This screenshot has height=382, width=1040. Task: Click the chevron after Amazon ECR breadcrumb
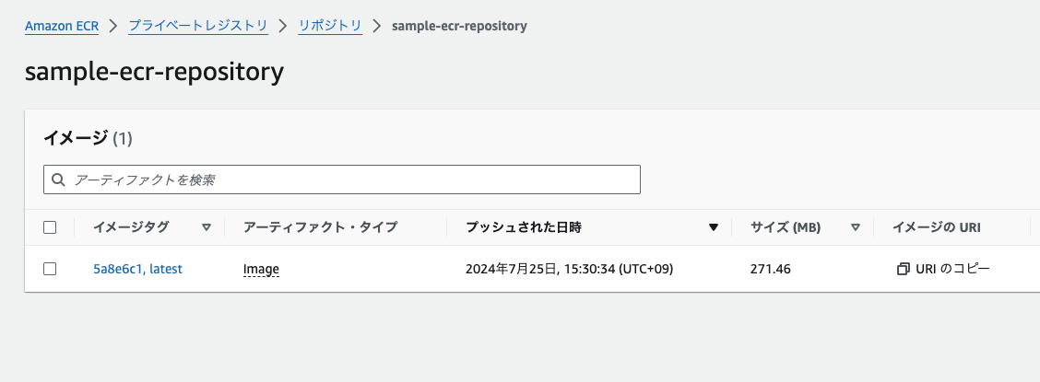pos(113,26)
